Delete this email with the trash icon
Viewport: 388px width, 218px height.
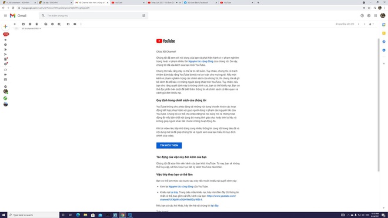click(36, 24)
